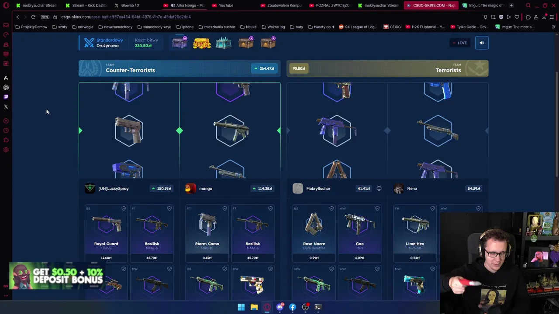Open the Windows Start button

241,307
